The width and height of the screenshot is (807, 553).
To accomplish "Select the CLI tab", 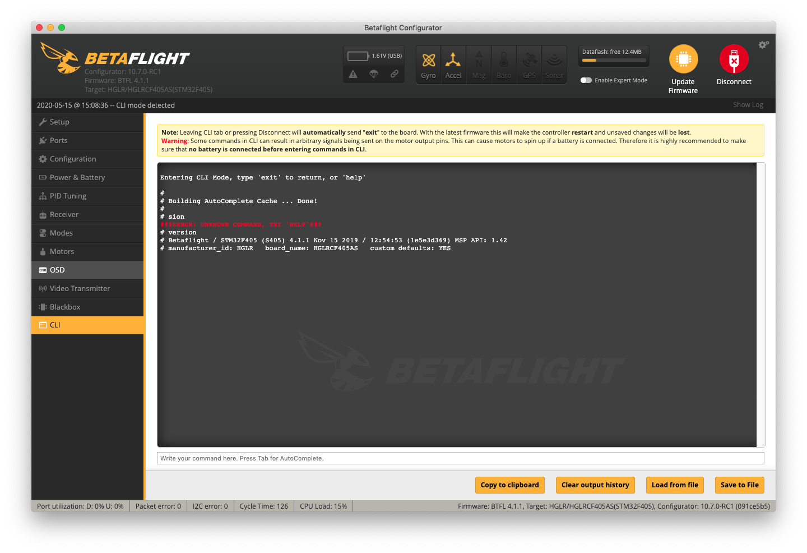I will click(x=87, y=325).
